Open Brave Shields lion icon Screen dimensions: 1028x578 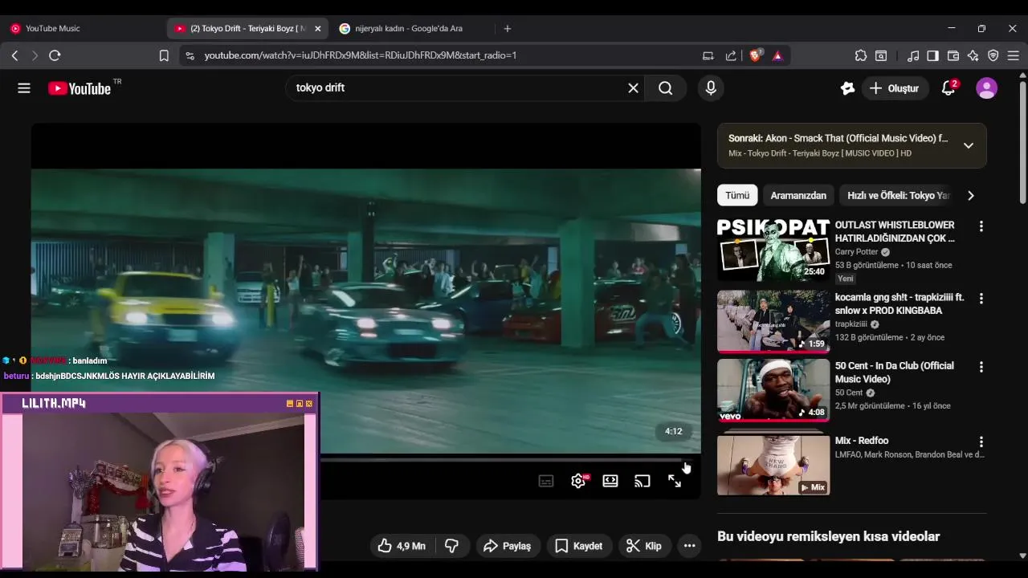tap(755, 55)
